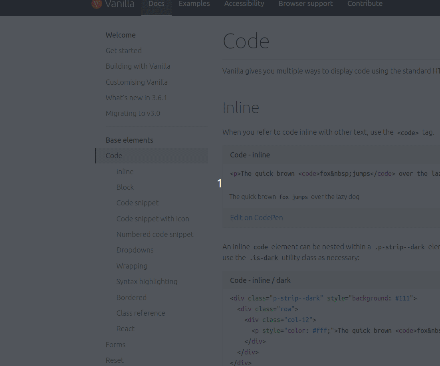Jump to the React section
The image size is (440, 366).
125,329
